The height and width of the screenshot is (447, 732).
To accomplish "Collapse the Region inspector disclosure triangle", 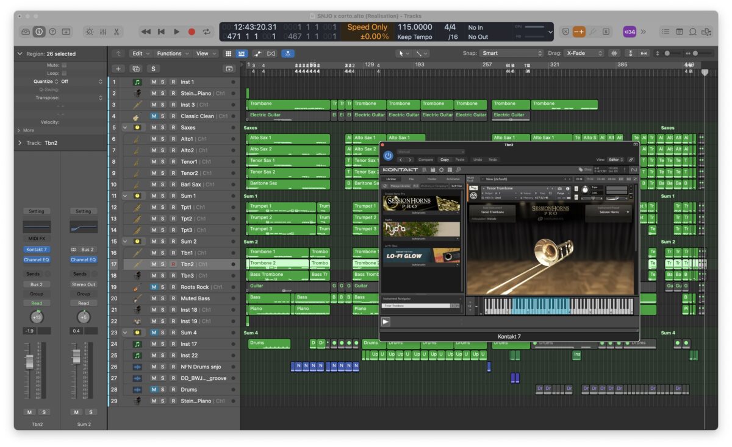I will 20,54.
